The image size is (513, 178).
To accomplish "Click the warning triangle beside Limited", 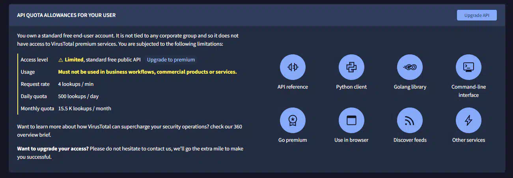I will pyautogui.click(x=61, y=60).
